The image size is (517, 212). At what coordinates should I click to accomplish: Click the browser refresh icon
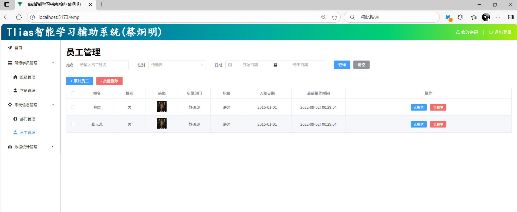coord(19,17)
